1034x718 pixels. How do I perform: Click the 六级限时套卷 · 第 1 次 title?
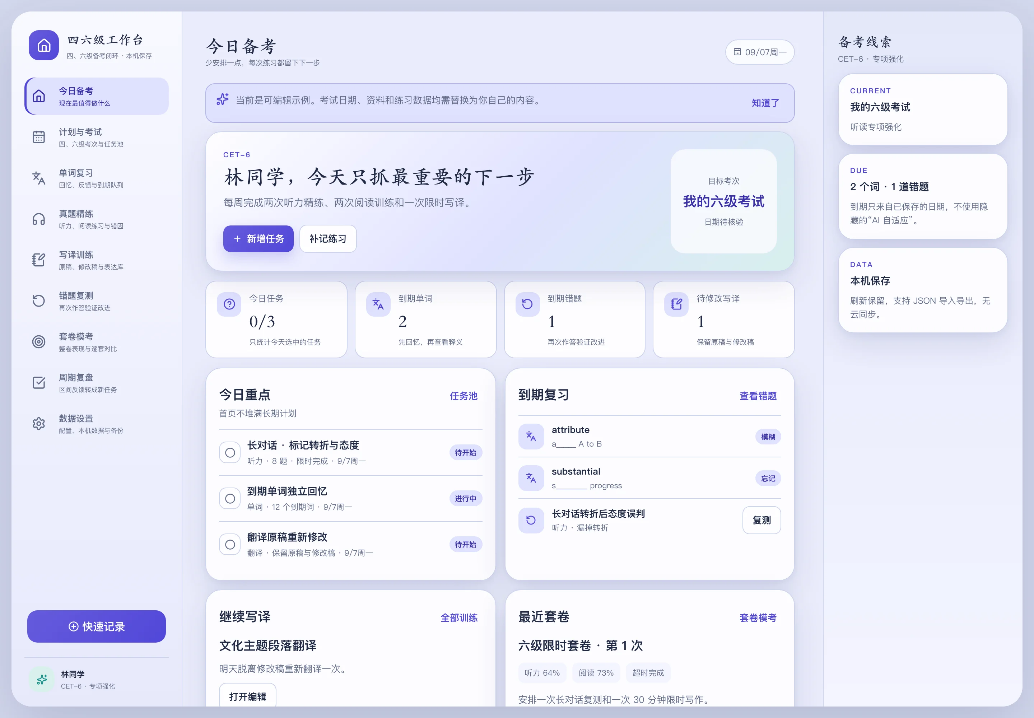coord(581,645)
